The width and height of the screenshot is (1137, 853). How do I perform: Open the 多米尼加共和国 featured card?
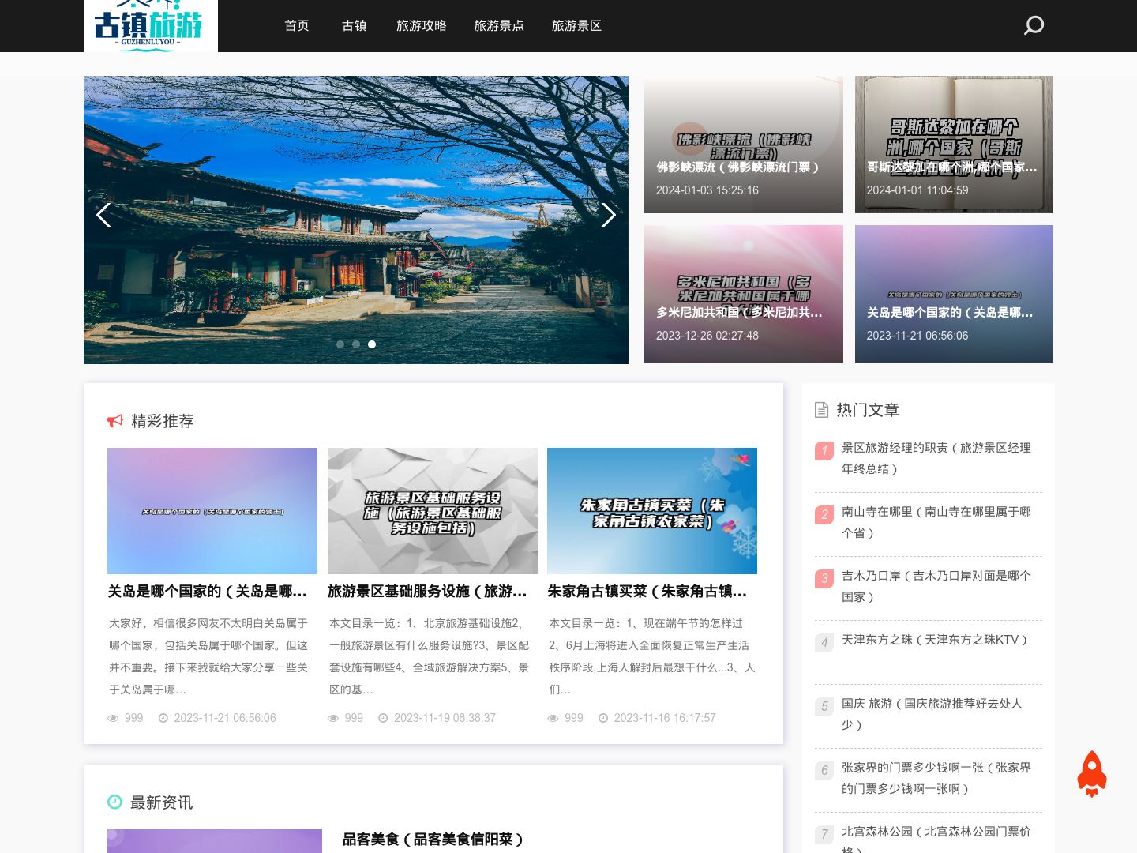[744, 294]
